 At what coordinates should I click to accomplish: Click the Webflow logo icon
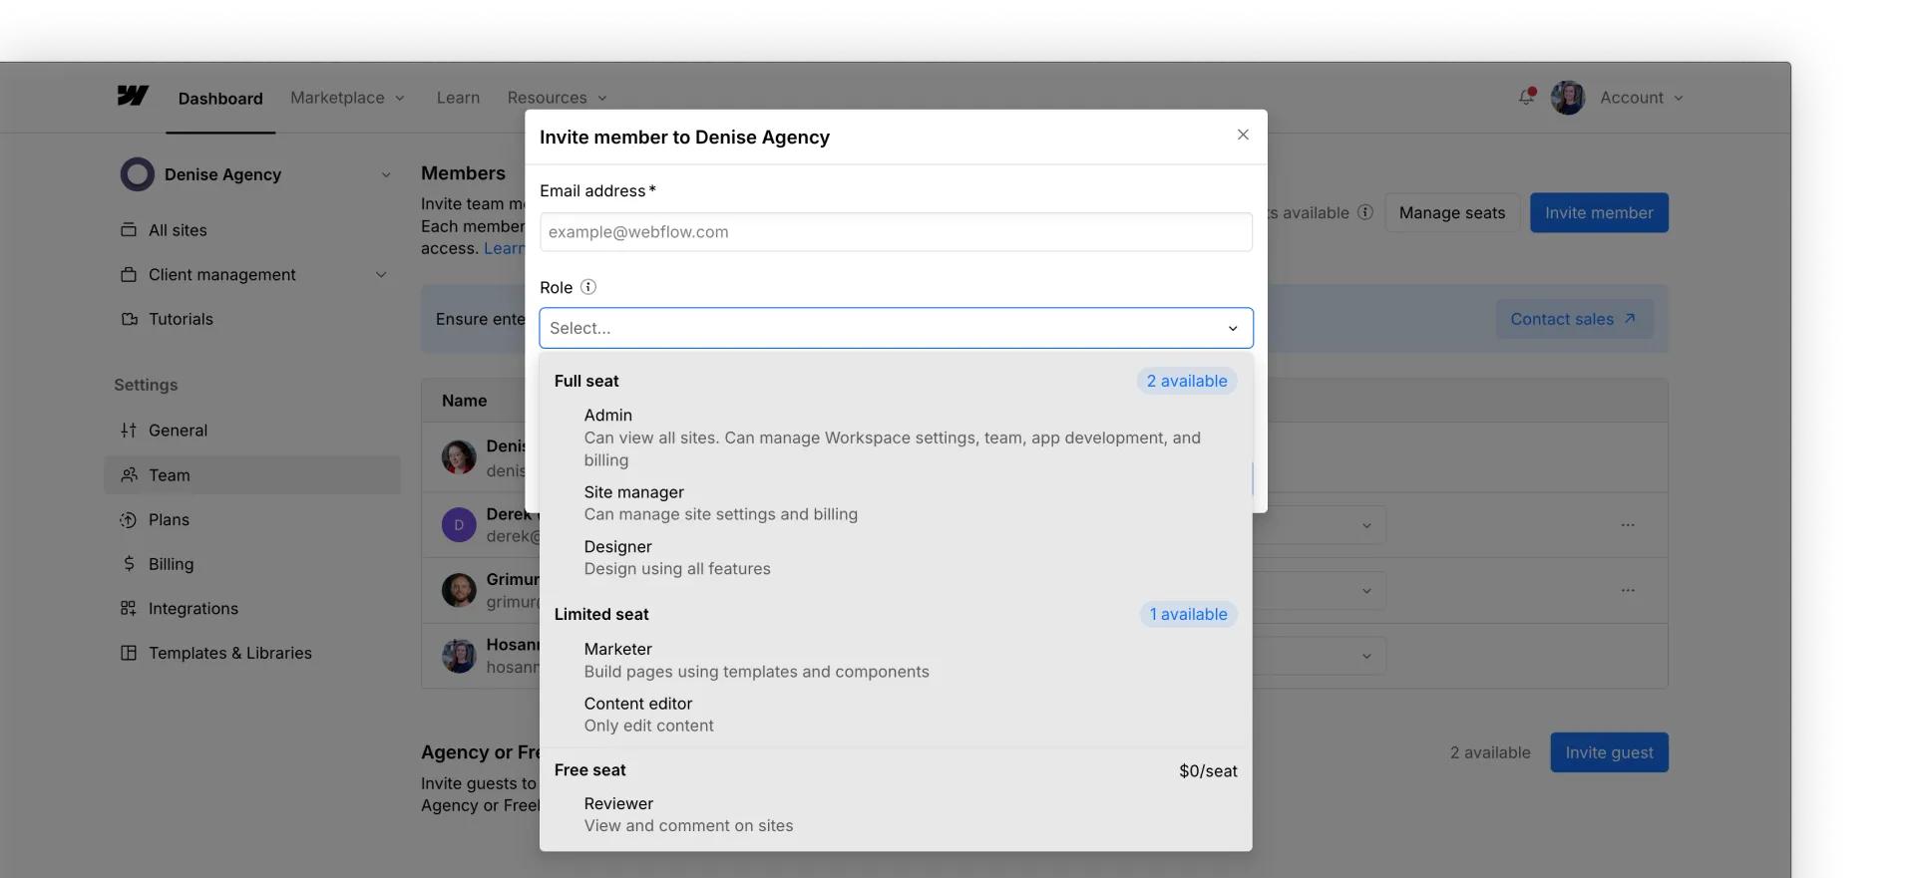point(133,96)
